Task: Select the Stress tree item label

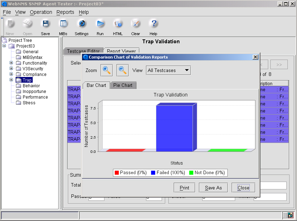Action: pyautogui.click(x=29, y=103)
